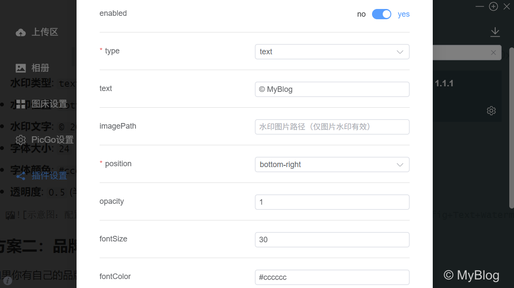Click the PicGo settings gear icon
514x288 pixels.
(21, 140)
